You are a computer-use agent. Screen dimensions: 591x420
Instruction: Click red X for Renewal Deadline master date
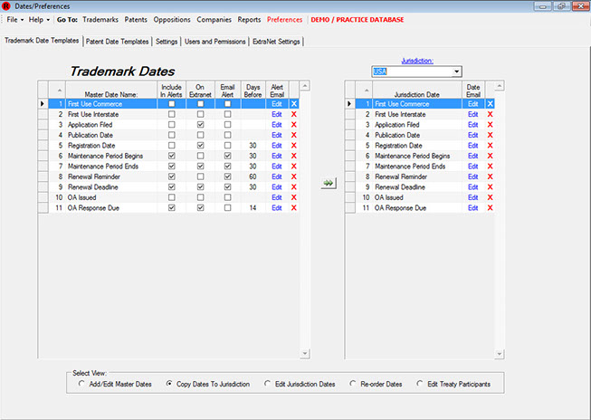293,187
